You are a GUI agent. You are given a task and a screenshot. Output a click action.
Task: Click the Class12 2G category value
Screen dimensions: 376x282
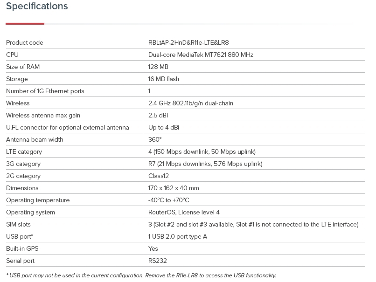(x=159, y=176)
